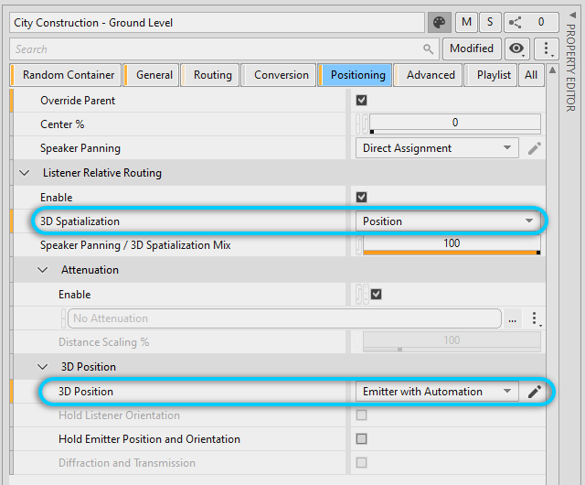Image resolution: width=585 pixels, height=485 pixels.
Task: Open the Speaker Panning Direct Assignment dropdown
Action: 437,148
